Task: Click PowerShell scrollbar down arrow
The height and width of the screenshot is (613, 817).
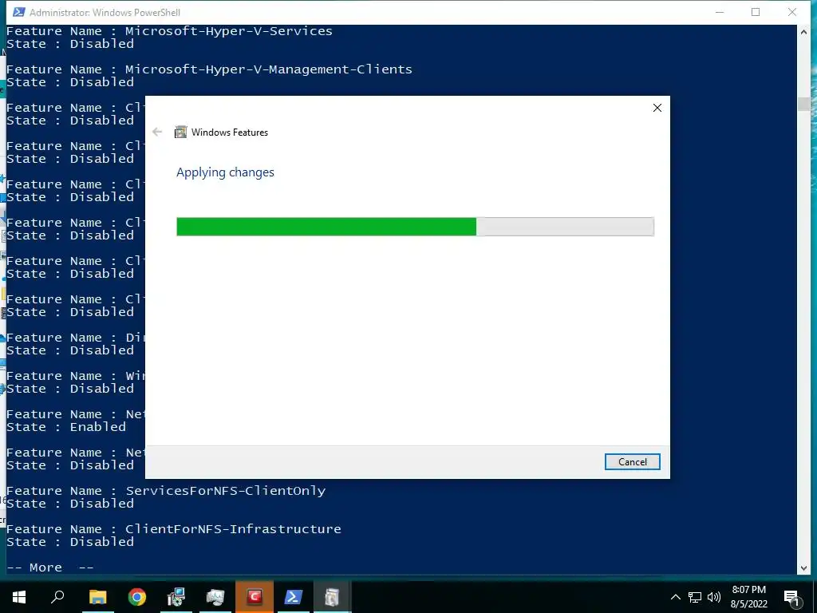Action: (x=803, y=568)
